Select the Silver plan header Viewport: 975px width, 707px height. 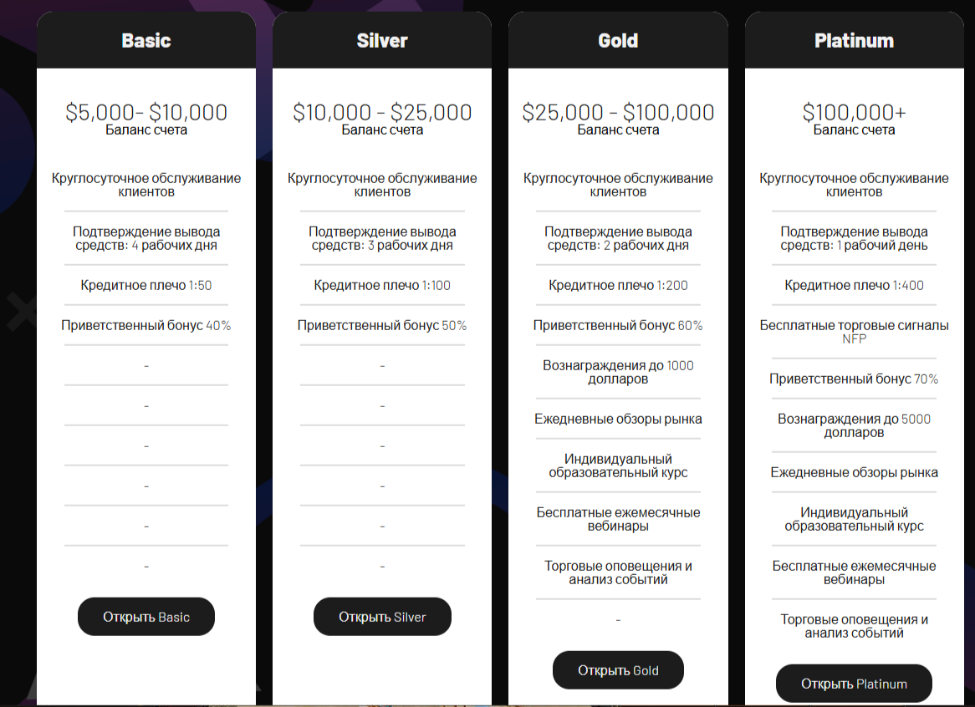coord(382,39)
